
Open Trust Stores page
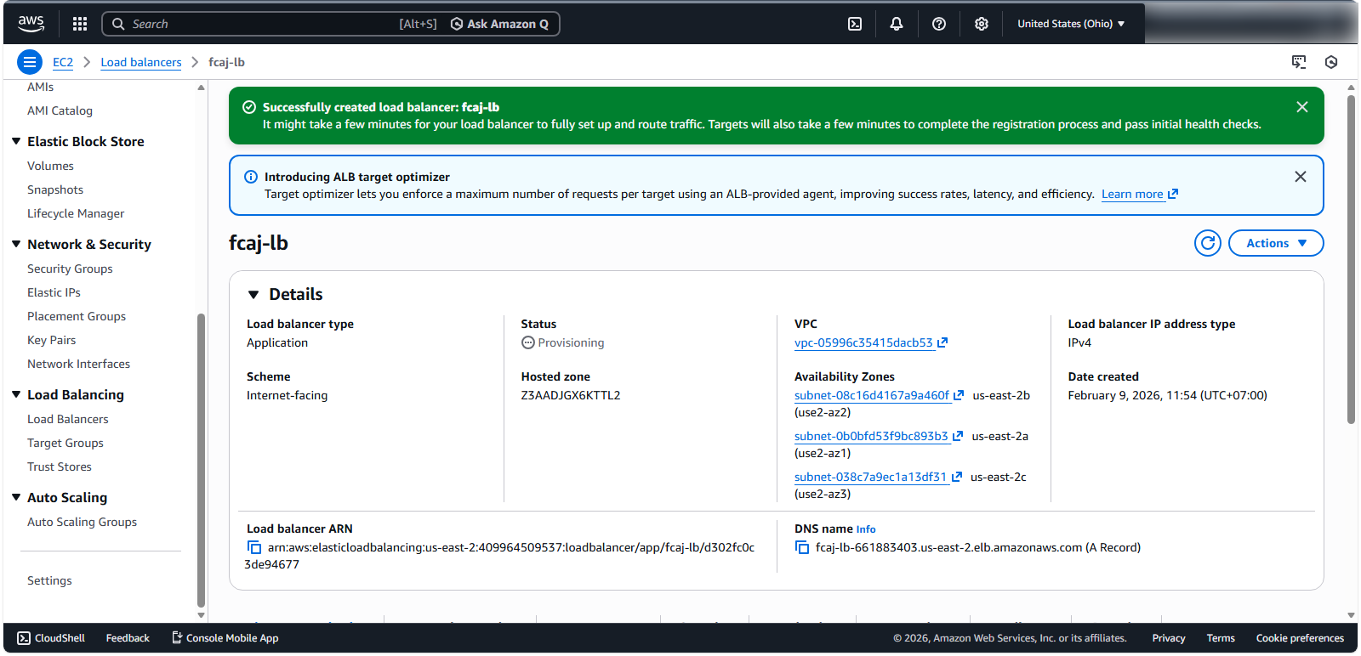pos(60,467)
